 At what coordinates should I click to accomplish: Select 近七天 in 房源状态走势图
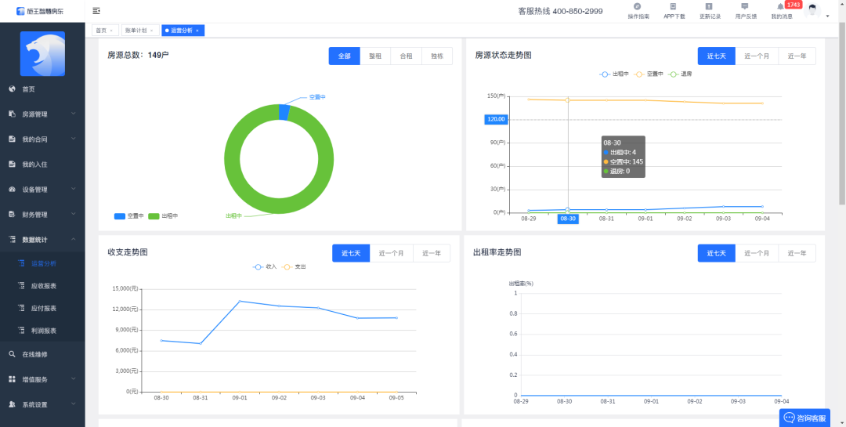pos(717,56)
